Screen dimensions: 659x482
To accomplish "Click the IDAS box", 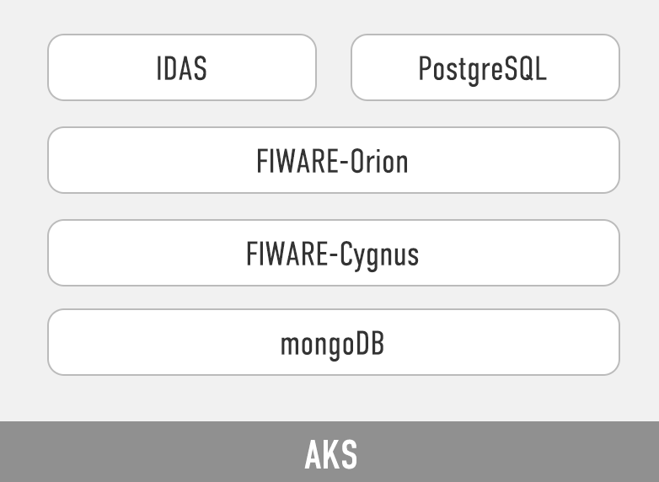I will tap(182, 67).
